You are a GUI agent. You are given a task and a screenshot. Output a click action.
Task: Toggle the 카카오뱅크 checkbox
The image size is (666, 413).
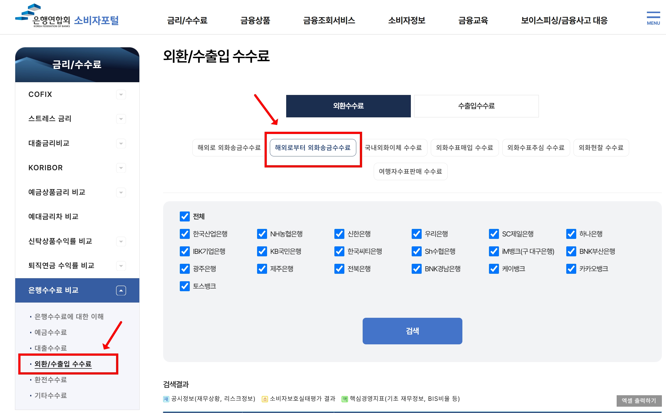[571, 269]
